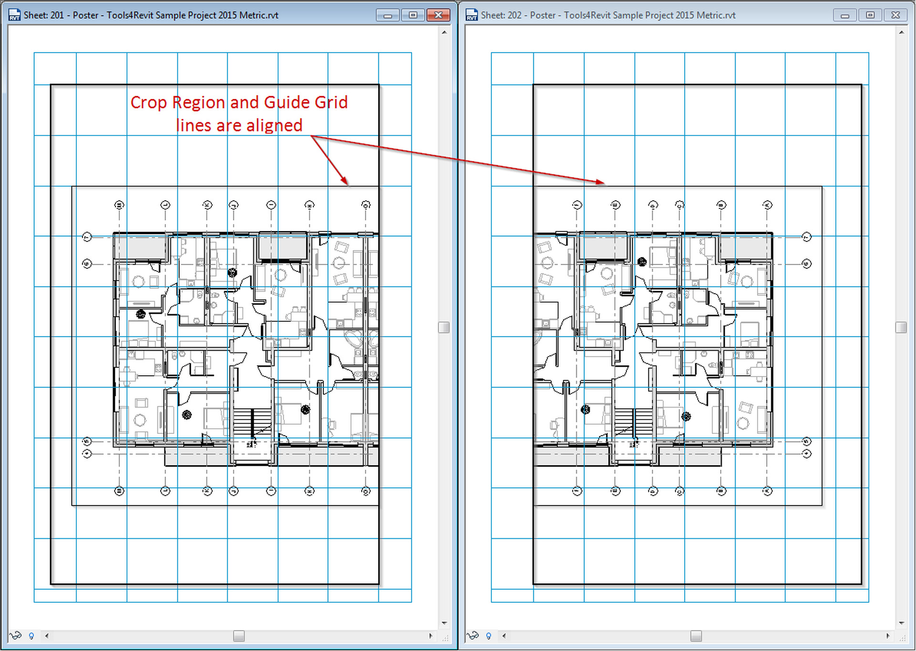The width and height of the screenshot is (916, 651).
Task: Maximize the Sheet 201 window
Action: pos(413,15)
